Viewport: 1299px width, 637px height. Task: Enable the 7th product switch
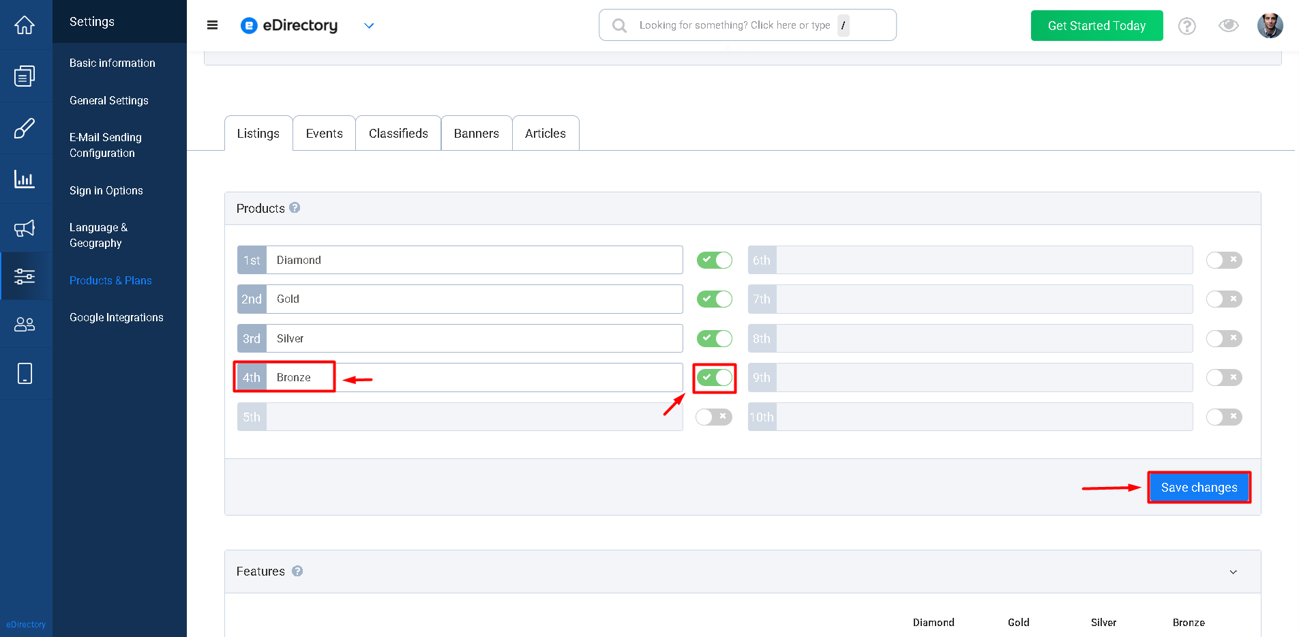click(1224, 299)
